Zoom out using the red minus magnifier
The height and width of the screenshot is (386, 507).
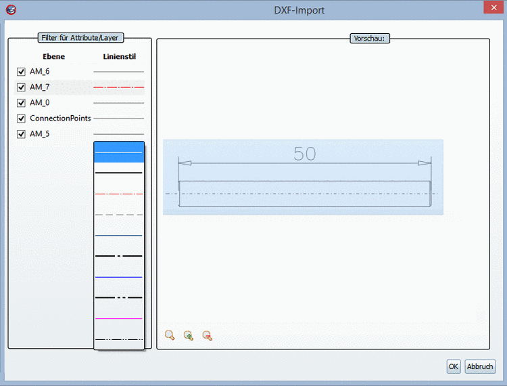[x=208, y=335]
